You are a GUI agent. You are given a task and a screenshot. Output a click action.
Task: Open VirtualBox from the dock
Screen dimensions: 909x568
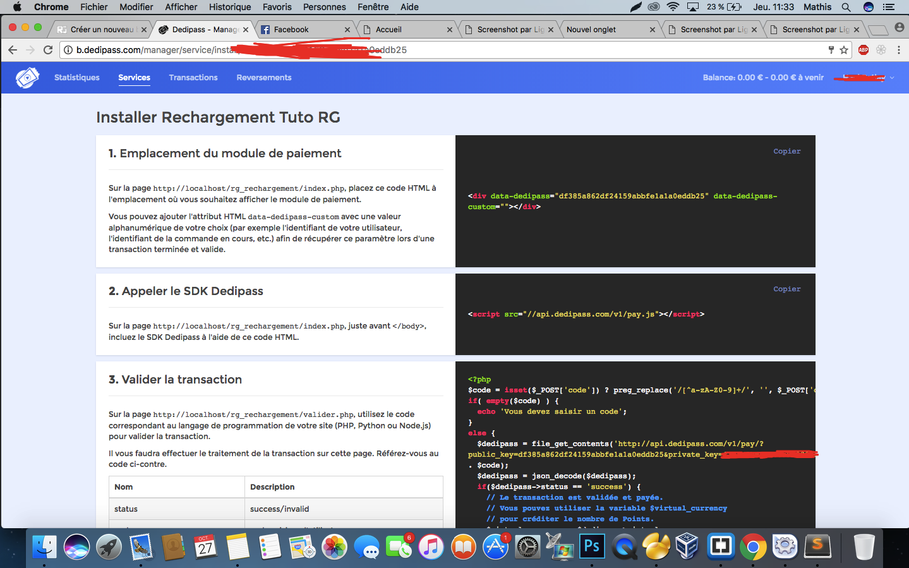pos(687,547)
